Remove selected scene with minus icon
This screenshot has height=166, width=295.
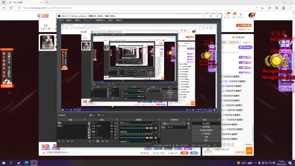[63, 141]
